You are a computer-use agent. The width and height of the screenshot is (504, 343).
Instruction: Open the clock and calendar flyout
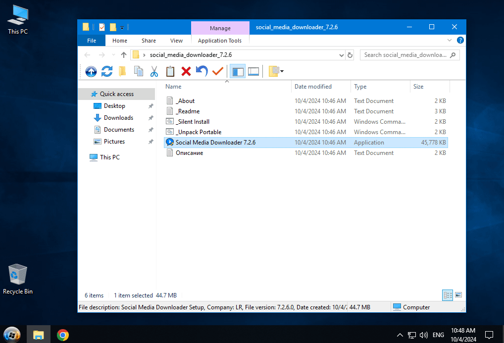tap(463, 335)
